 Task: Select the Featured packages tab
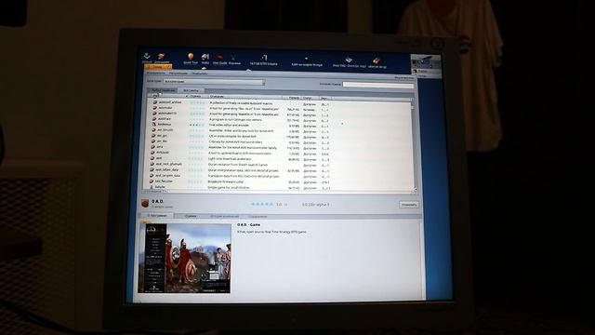pyautogui.click(x=163, y=90)
